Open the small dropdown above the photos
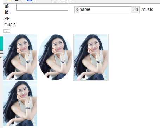Image resolution: width=160 pixels, height=128 pixels. [x=7, y=31]
